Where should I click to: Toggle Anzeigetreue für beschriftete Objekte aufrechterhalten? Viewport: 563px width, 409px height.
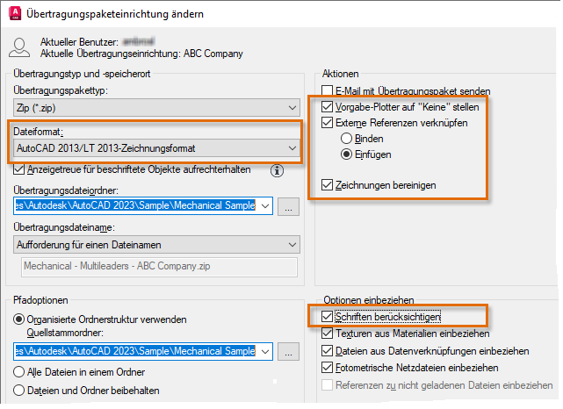point(18,169)
